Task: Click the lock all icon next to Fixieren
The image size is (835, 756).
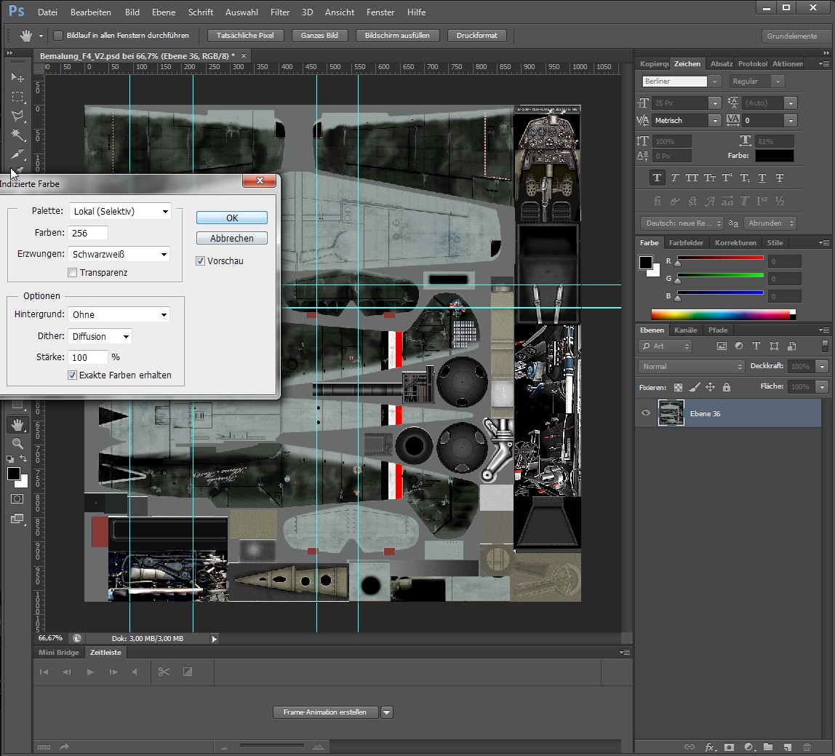Action: coord(726,387)
